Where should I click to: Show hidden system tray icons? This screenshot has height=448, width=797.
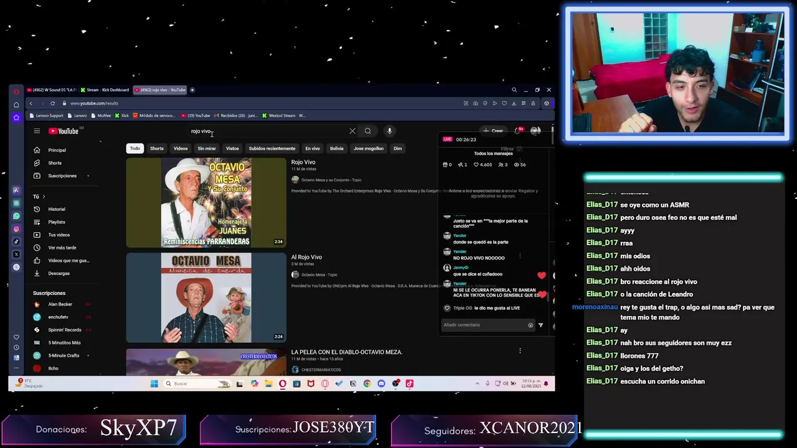pyautogui.click(x=478, y=384)
